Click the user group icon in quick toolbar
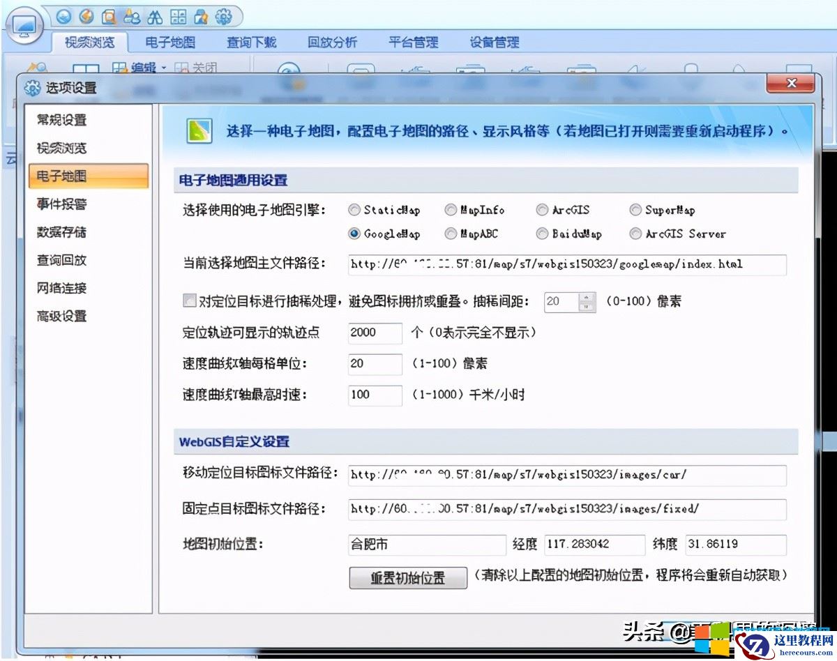Image resolution: width=837 pixels, height=661 pixels. [131, 15]
